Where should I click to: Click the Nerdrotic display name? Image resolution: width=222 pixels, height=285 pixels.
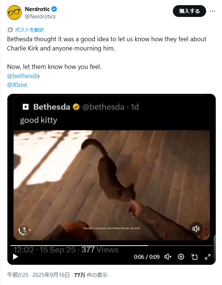37,9
